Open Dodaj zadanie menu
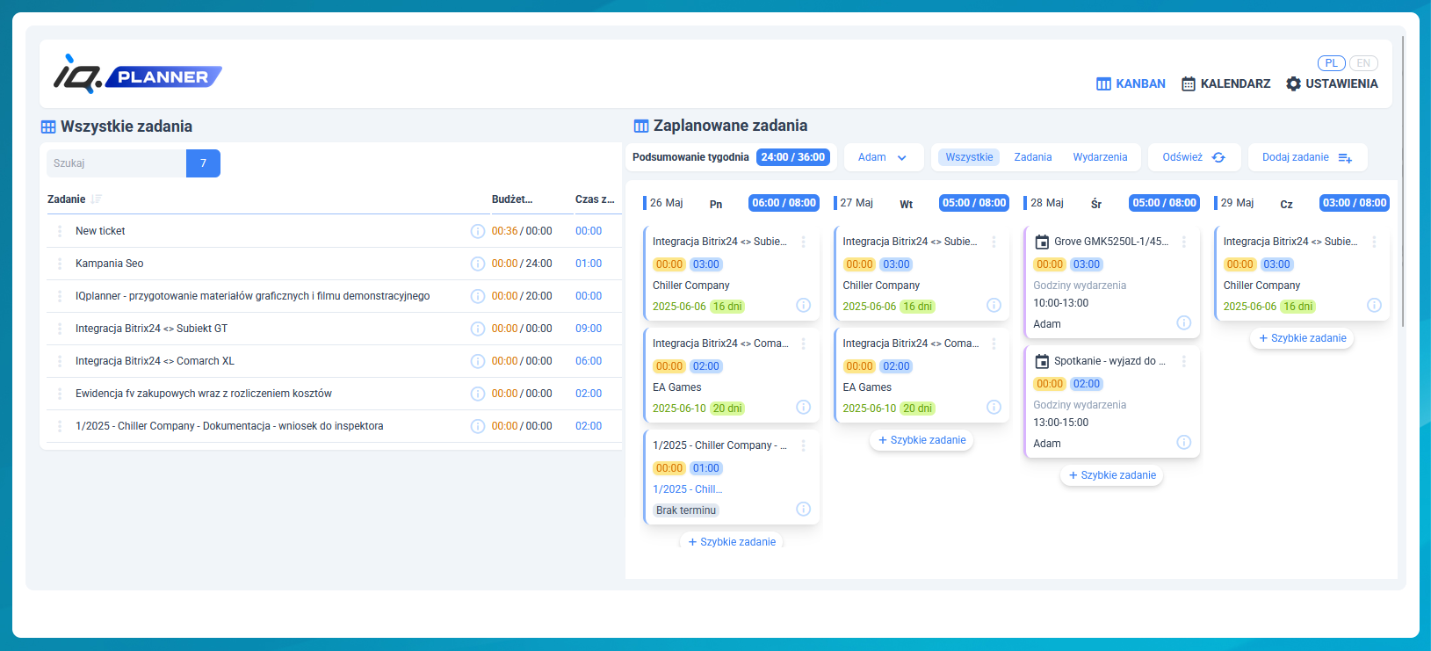The width and height of the screenshot is (1431, 651). tap(1306, 157)
